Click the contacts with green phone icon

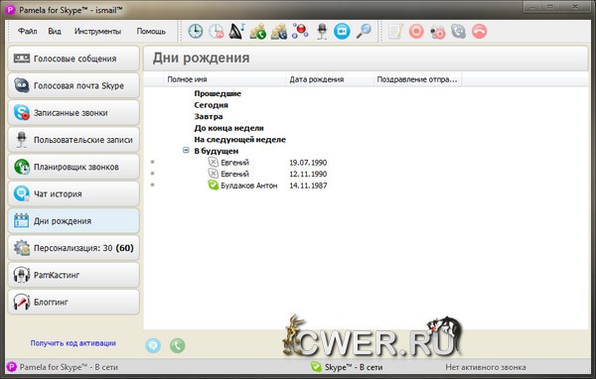click(257, 31)
